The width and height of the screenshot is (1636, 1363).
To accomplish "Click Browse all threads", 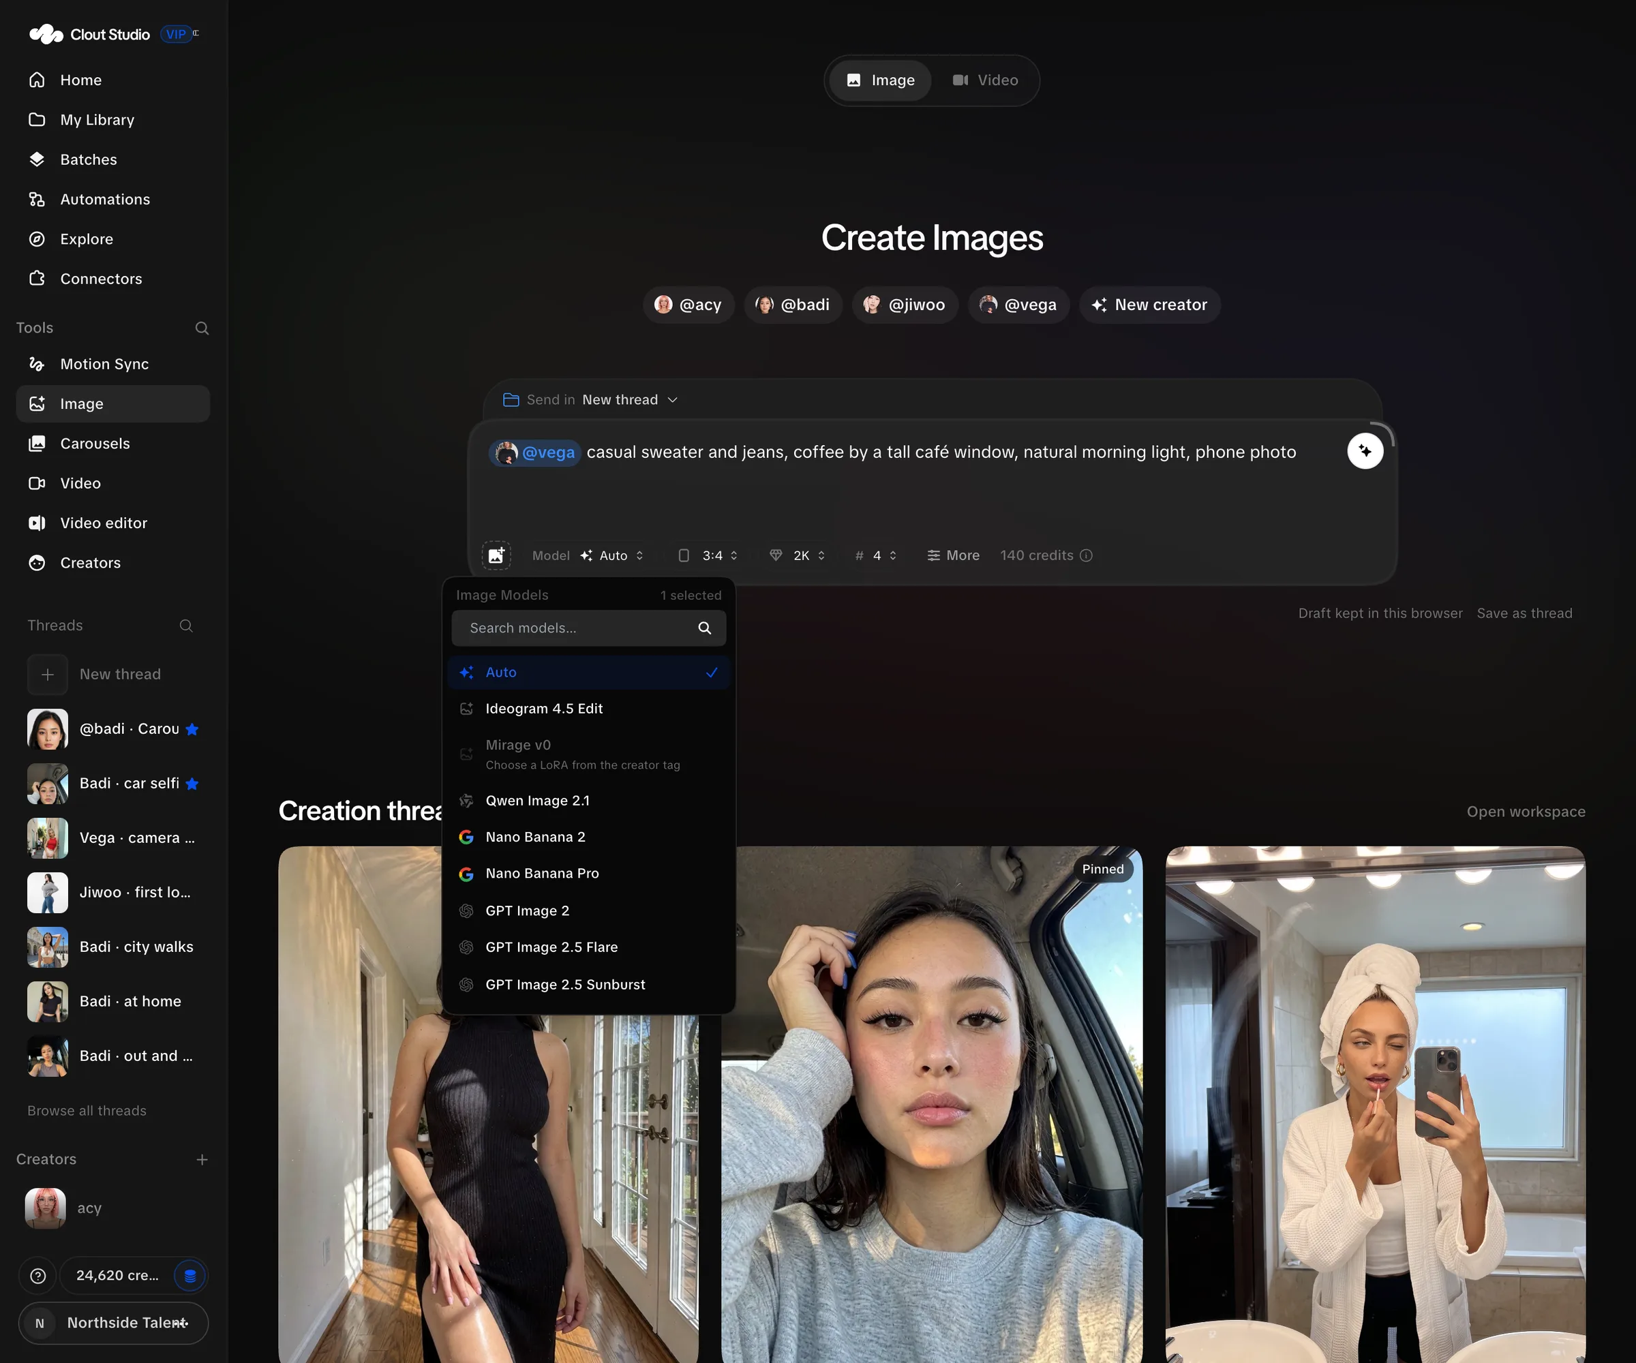I will point(87,1111).
